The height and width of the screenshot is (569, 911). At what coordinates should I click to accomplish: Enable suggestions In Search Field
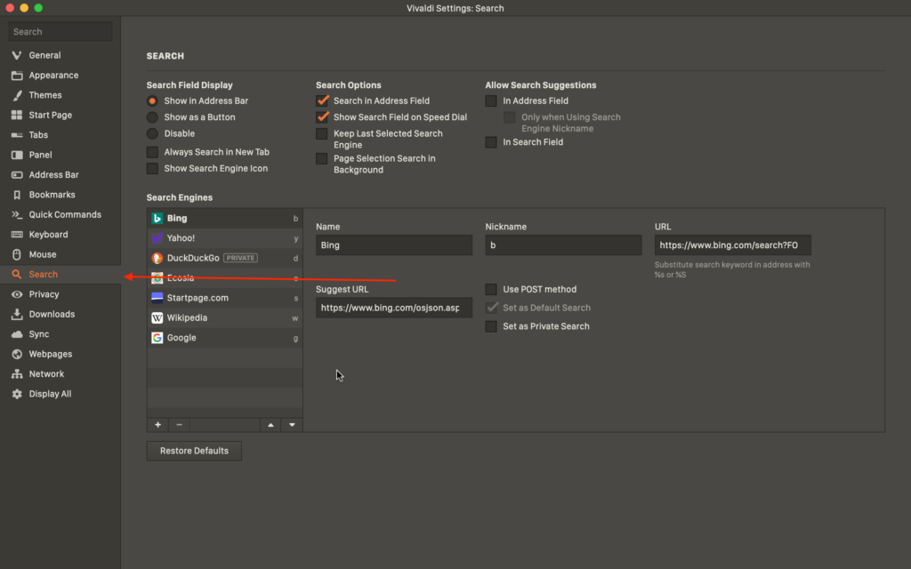[x=491, y=142]
